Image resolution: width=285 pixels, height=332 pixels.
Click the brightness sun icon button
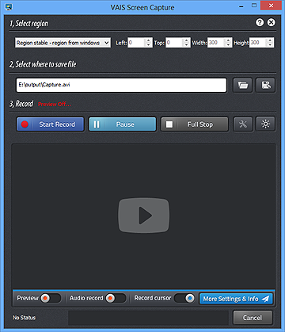coord(265,124)
